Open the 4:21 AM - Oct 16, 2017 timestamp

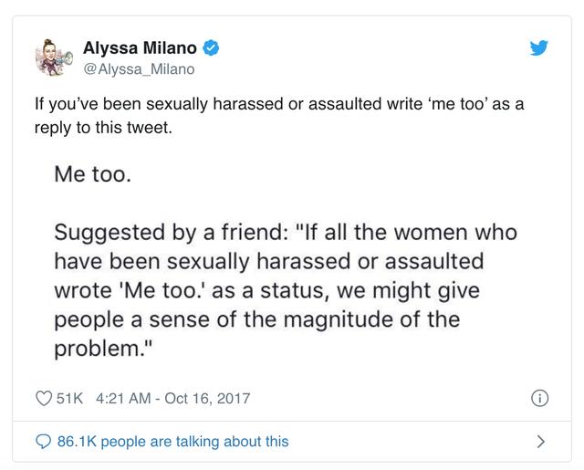[x=172, y=399]
